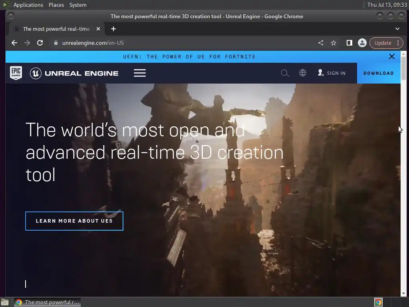Click LEARN MORE ABOUT UE5 button
Screen dimensions: 409x307
tap(74, 221)
